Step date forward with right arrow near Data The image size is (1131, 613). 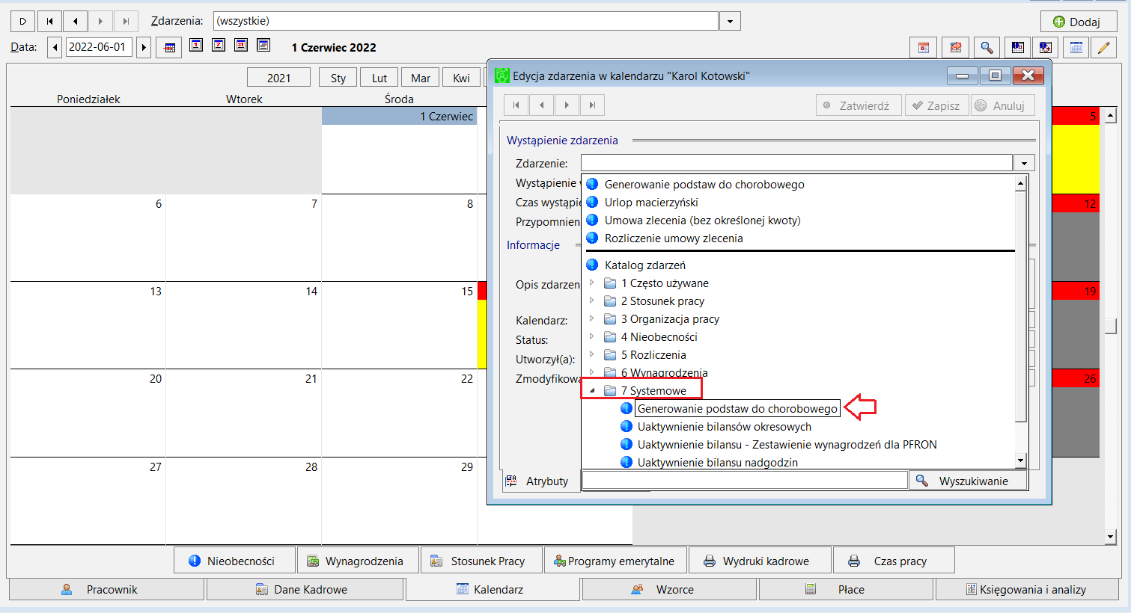144,47
